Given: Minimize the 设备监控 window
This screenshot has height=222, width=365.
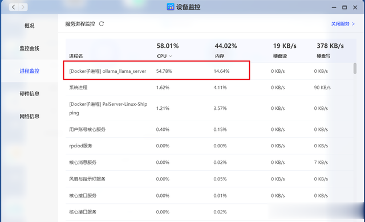Looking at the screenshot, I should coord(334,7).
